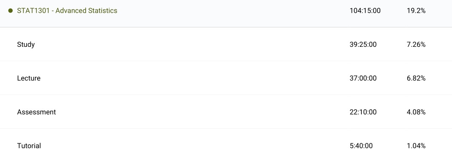Select the 104:15:00 total duration

(x=365, y=11)
